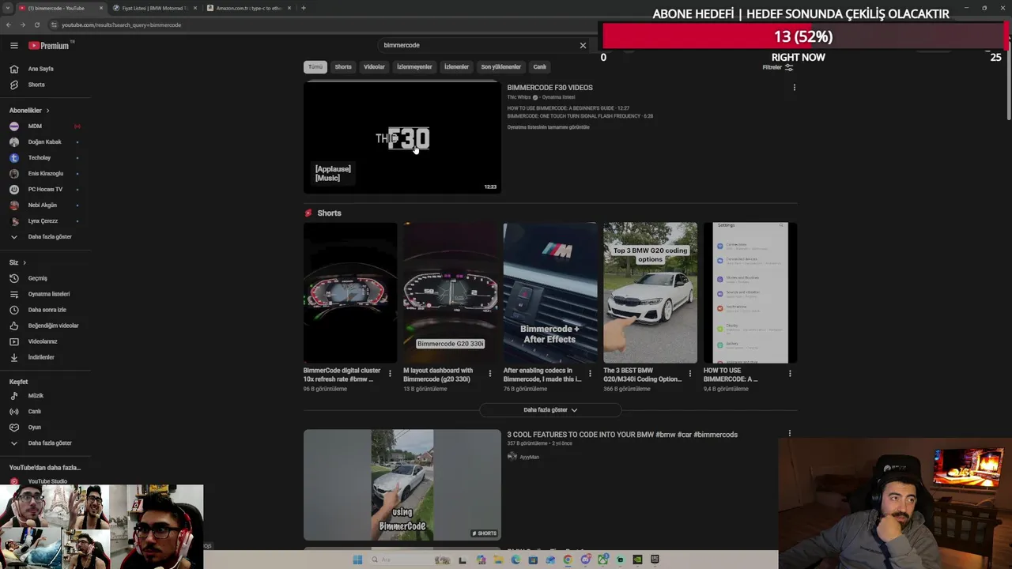Open the AyyyMan channel link

point(529,457)
